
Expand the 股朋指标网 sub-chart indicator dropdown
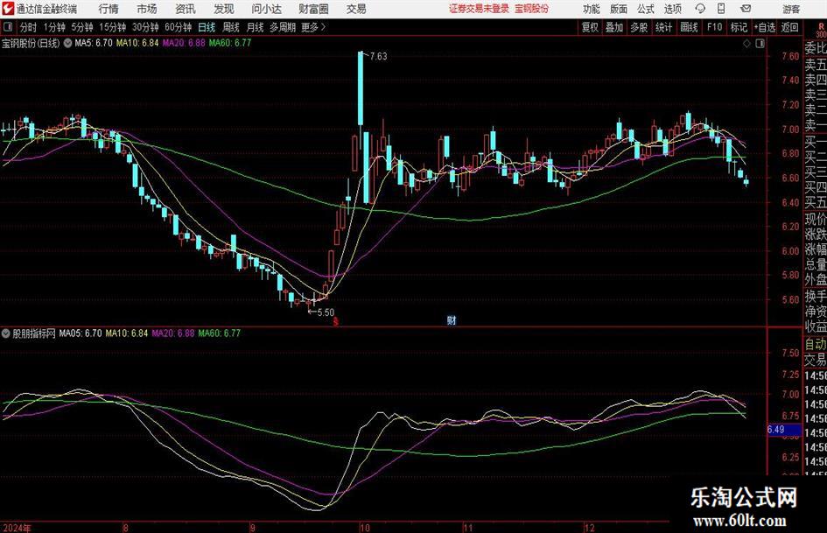[x=6, y=333]
